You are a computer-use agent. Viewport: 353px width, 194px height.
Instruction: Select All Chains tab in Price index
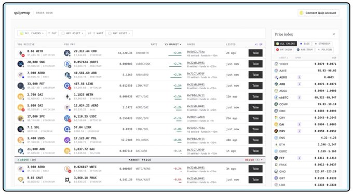click(x=286, y=44)
